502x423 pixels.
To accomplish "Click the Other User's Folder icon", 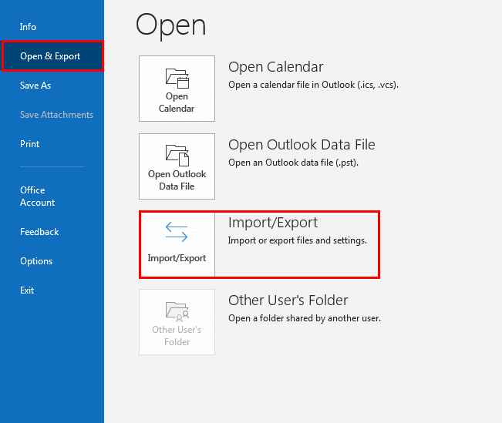I will coord(177,311).
